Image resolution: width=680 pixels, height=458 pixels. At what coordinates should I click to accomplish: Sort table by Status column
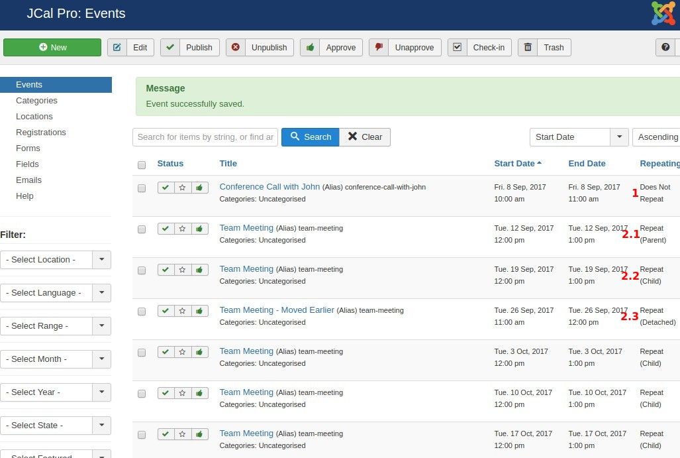click(170, 164)
